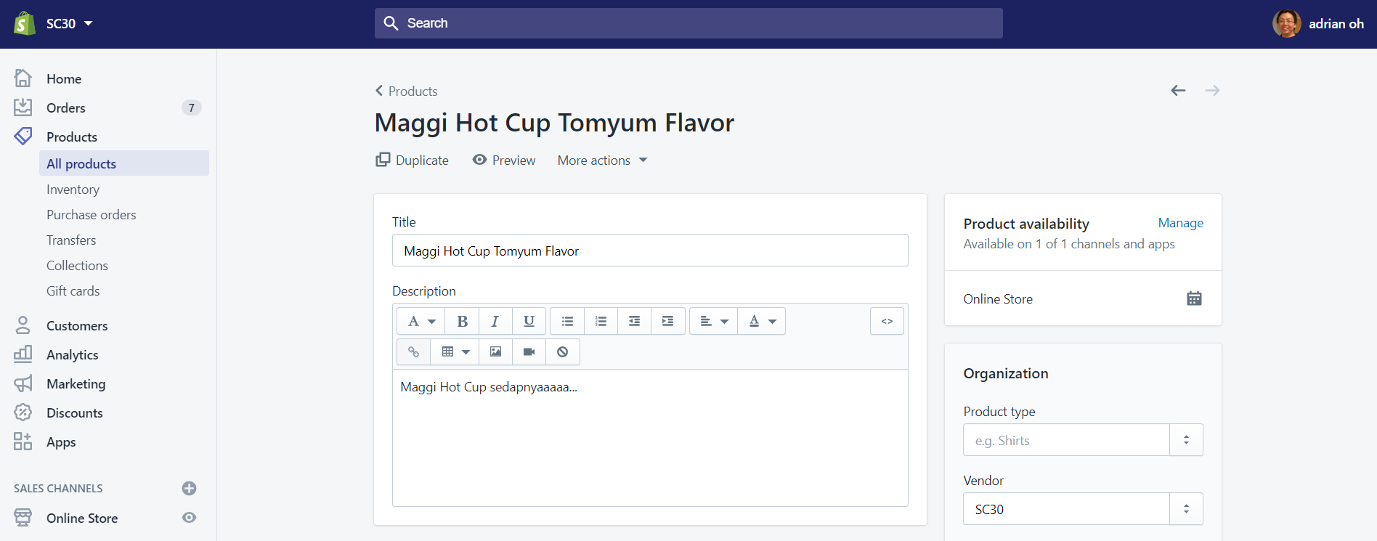Open Products section in sidebar
The width and height of the screenshot is (1377, 541).
click(72, 137)
